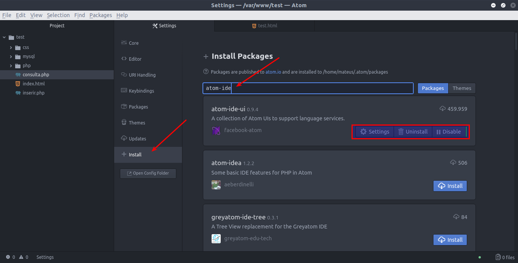Select inserir.php in tree
Image resolution: width=518 pixels, height=263 pixels.
point(57,93)
